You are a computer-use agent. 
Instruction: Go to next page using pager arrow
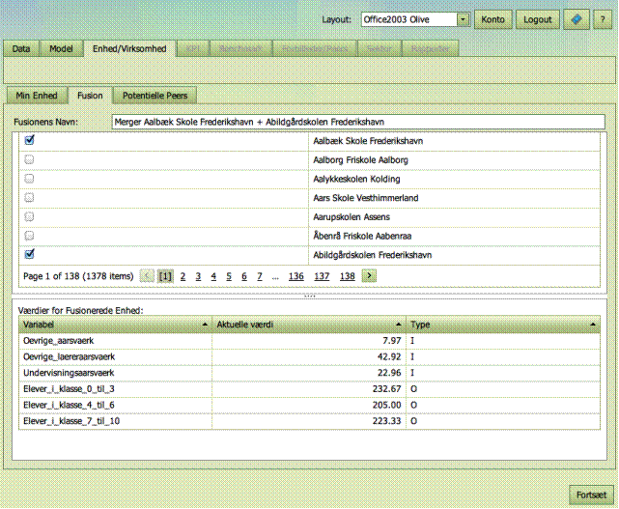pyautogui.click(x=369, y=276)
